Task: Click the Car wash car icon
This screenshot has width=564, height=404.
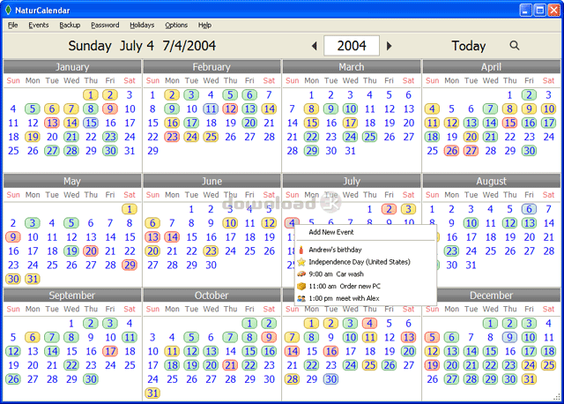Action: (x=301, y=274)
